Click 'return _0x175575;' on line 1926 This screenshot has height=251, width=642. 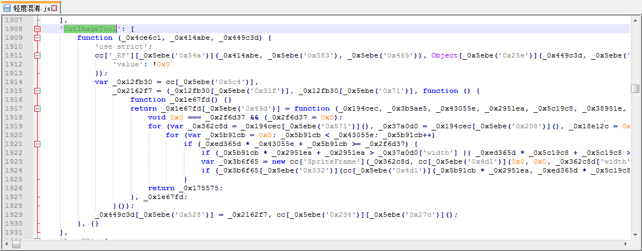coord(186,188)
